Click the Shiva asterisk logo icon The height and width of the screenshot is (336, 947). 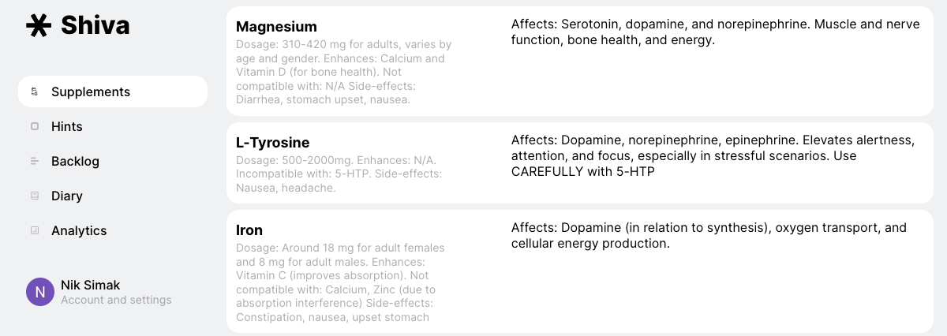click(39, 26)
